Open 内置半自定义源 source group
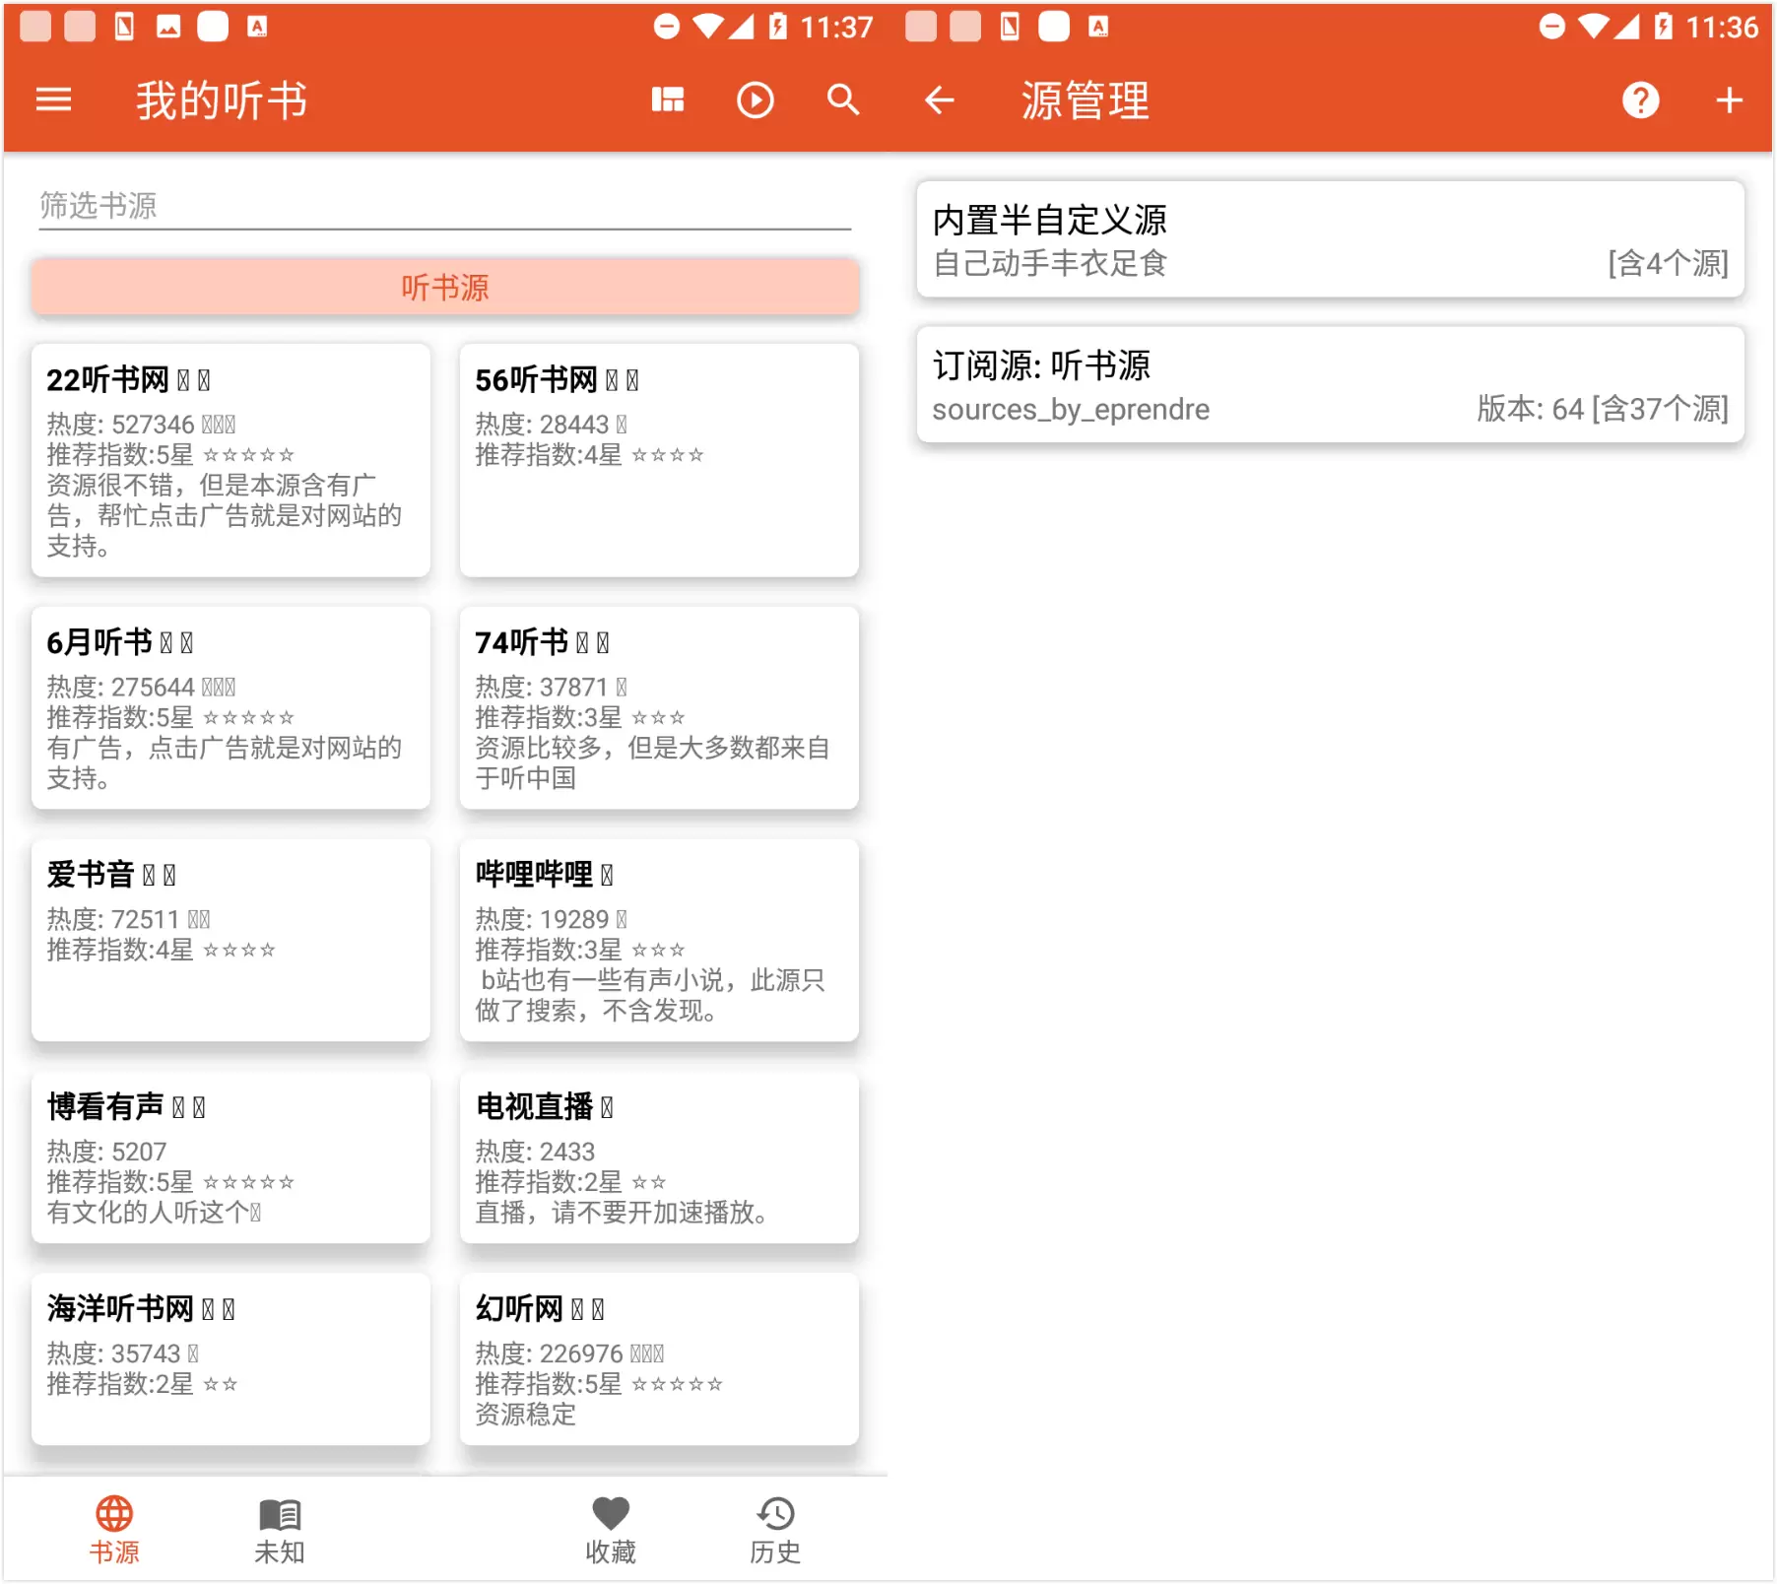 tap(1330, 239)
